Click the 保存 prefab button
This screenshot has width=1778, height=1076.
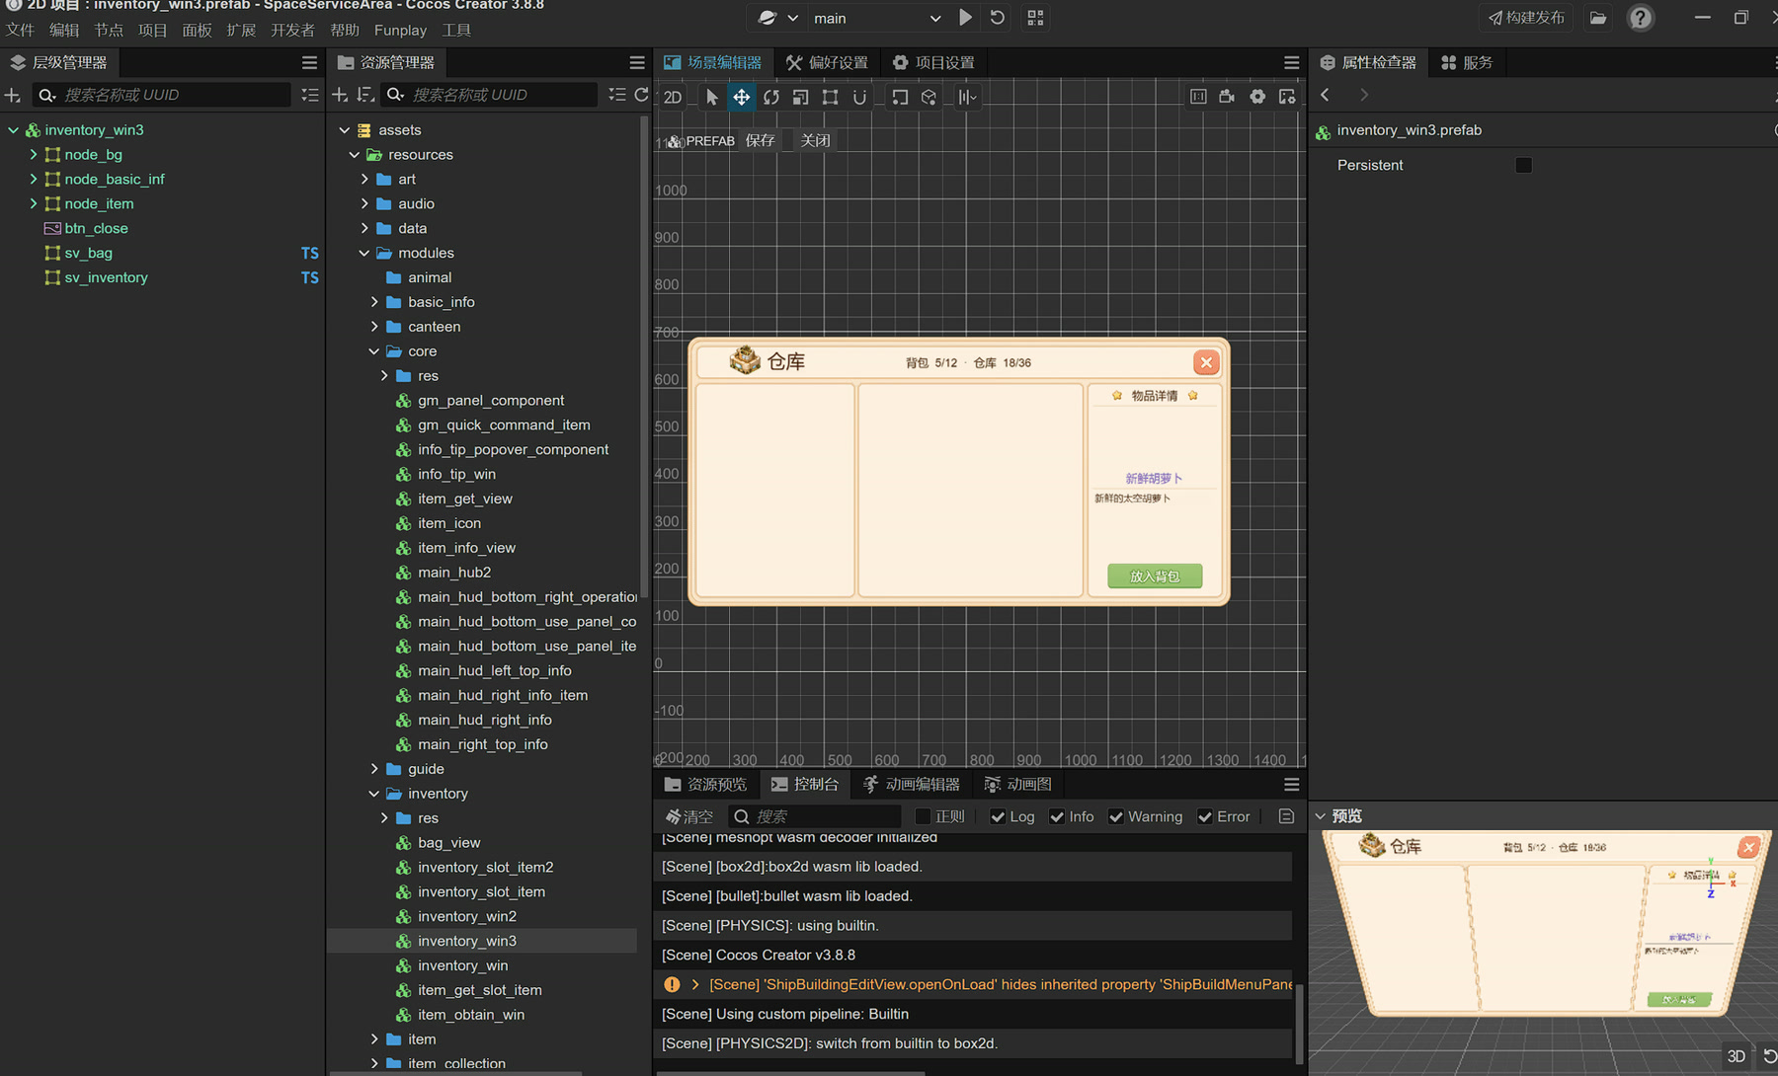coord(760,140)
